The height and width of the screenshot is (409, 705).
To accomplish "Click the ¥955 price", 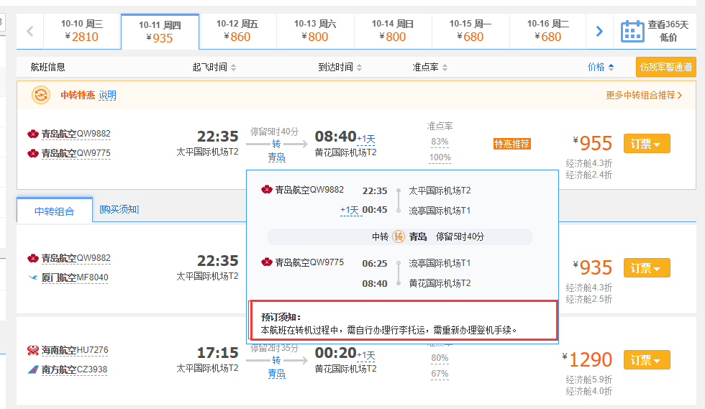I will (593, 143).
